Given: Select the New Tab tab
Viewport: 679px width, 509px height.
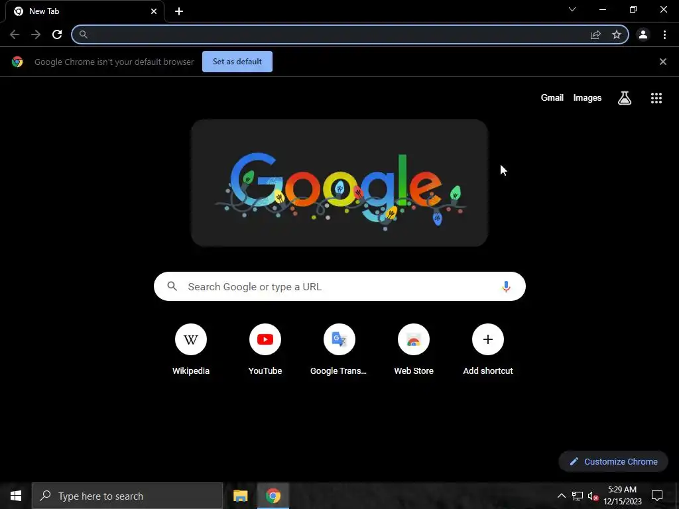Looking at the screenshot, I should (85, 11).
